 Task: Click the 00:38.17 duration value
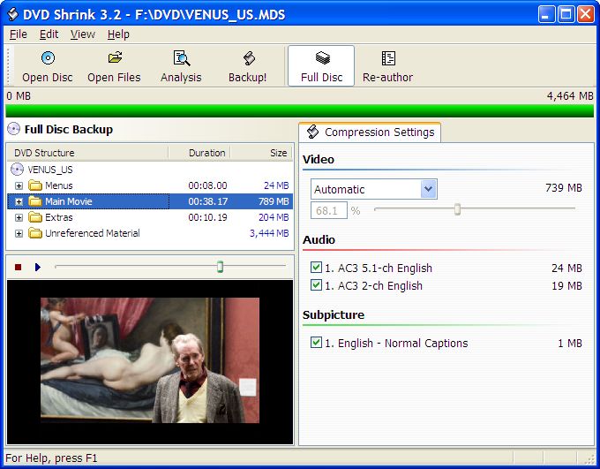pyautogui.click(x=207, y=201)
